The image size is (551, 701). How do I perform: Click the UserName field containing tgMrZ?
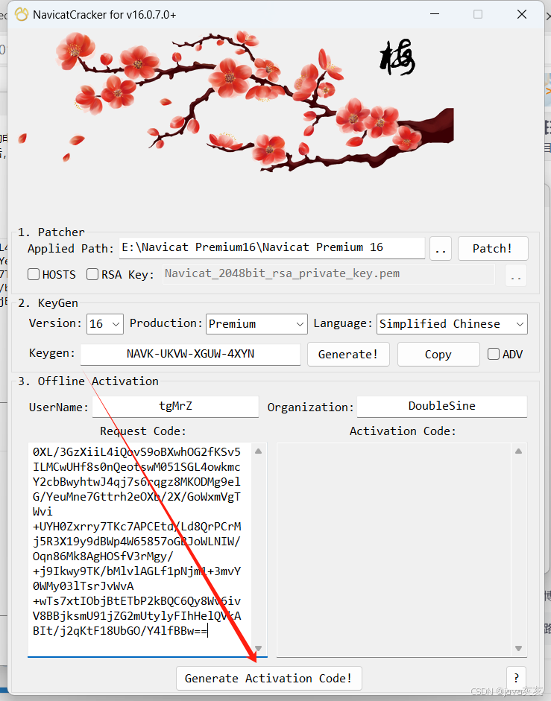coord(175,407)
